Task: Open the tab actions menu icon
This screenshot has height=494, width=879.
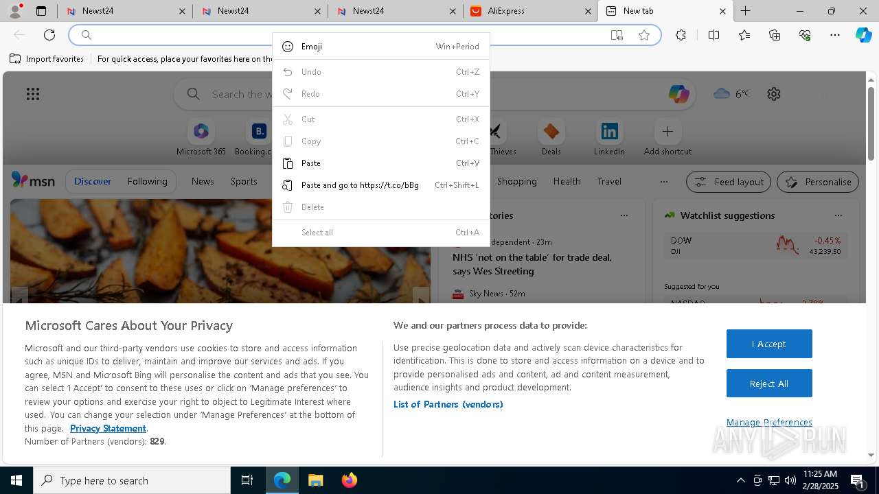Action: 41,11
